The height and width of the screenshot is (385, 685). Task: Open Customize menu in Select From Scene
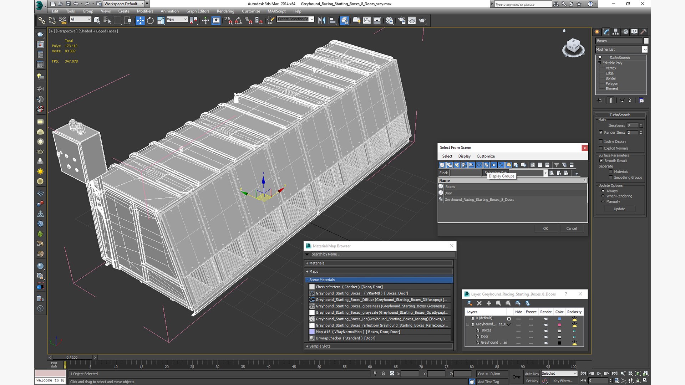click(486, 156)
